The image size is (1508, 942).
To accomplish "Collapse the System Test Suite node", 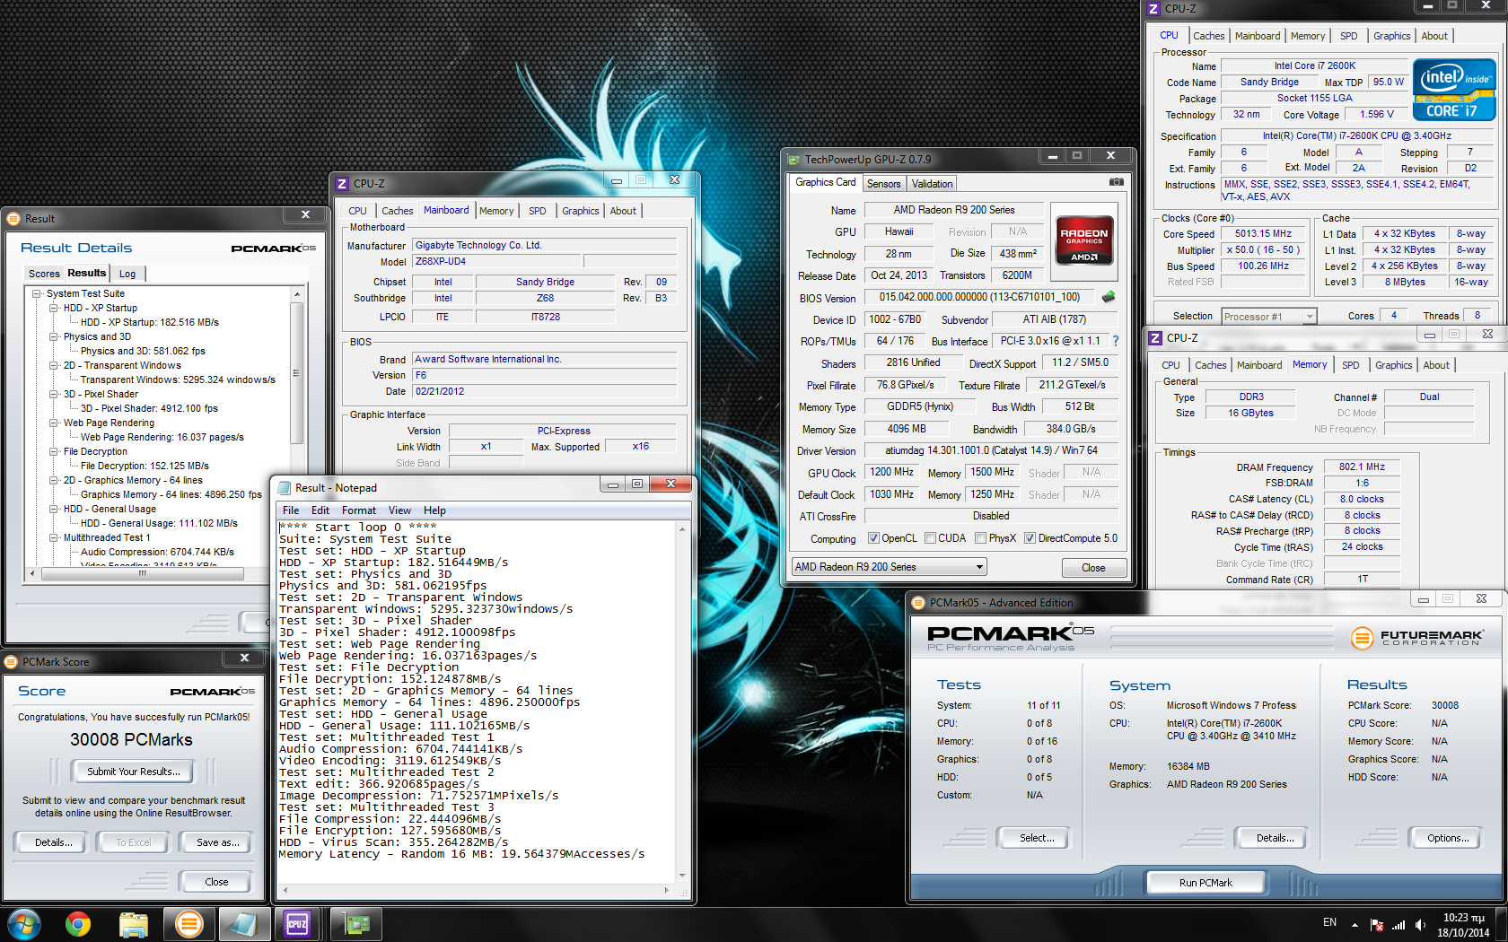I will [37, 293].
